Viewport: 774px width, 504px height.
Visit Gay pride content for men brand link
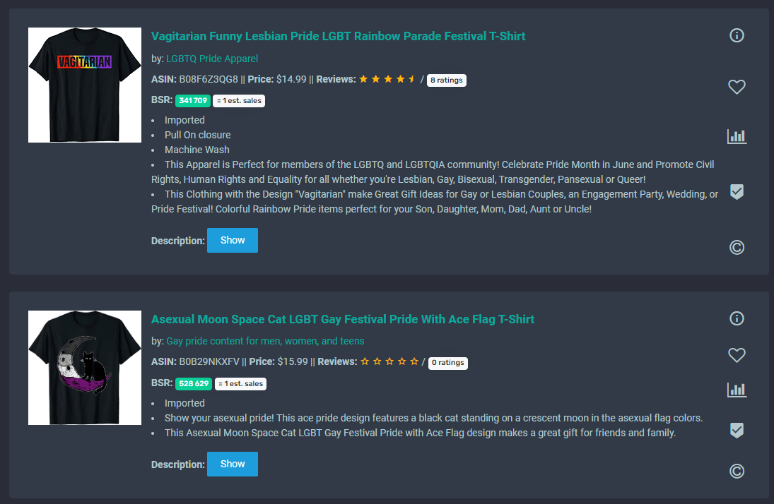(x=265, y=341)
